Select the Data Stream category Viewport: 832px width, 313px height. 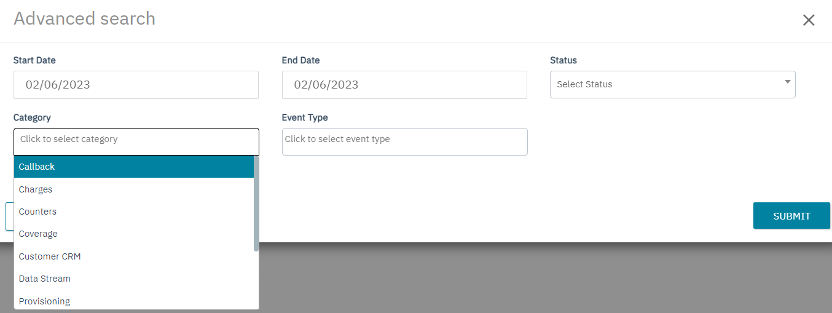coord(133,279)
